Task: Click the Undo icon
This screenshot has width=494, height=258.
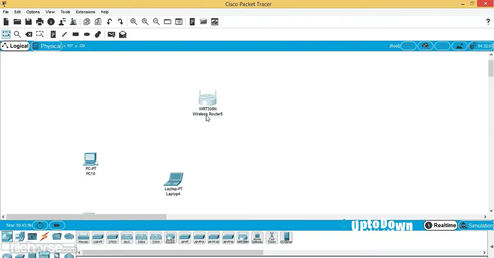Action: pos(110,21)
